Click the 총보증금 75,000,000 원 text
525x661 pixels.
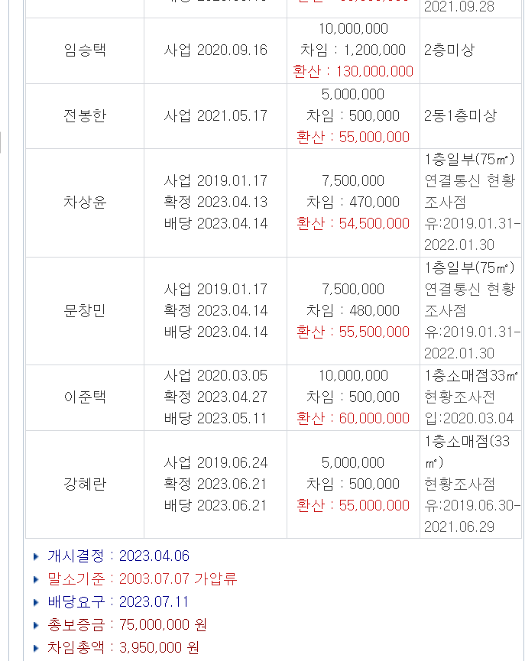pyautogui.click(x=127, y=625)
